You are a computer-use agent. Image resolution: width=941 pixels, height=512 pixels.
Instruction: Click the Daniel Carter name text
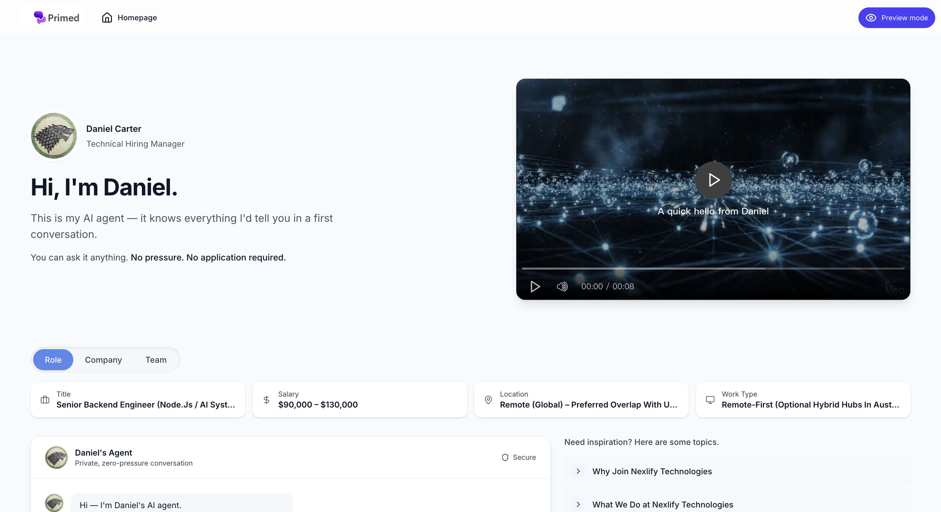click(114, 129)
